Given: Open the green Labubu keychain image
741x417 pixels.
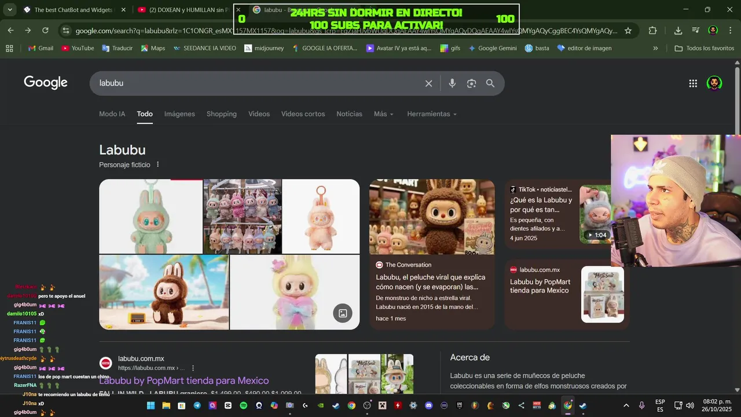Looking at the screenshot, I should (x=151, y=216).
